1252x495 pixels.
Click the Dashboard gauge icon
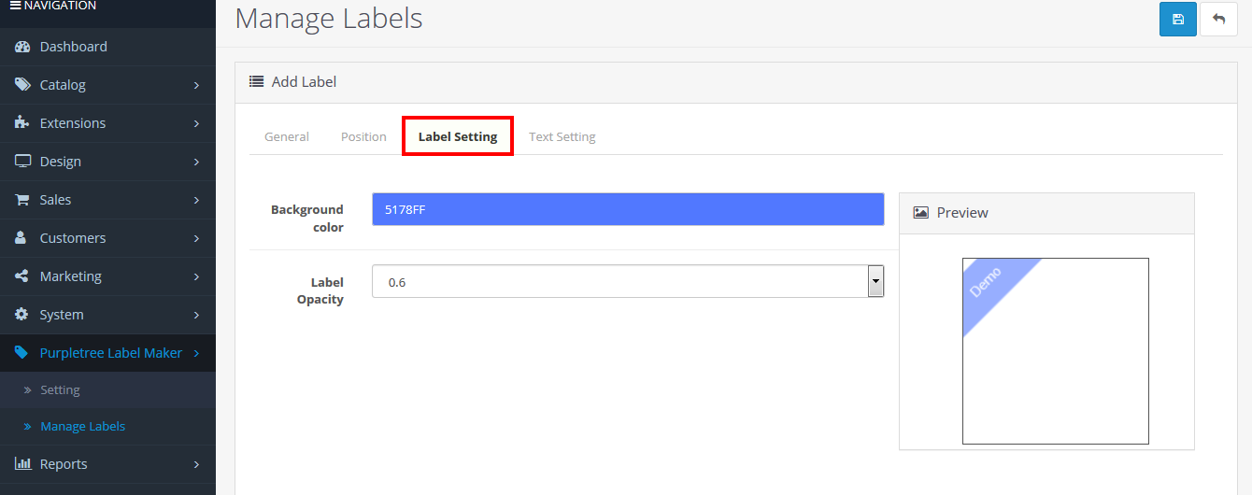(22, 47)
